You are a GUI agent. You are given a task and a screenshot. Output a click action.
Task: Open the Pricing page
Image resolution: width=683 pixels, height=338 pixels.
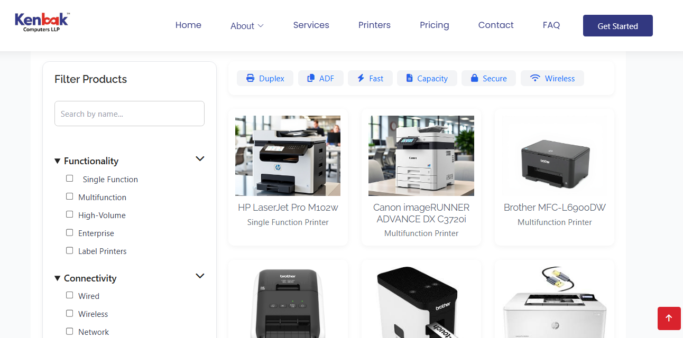pos(435,25)
